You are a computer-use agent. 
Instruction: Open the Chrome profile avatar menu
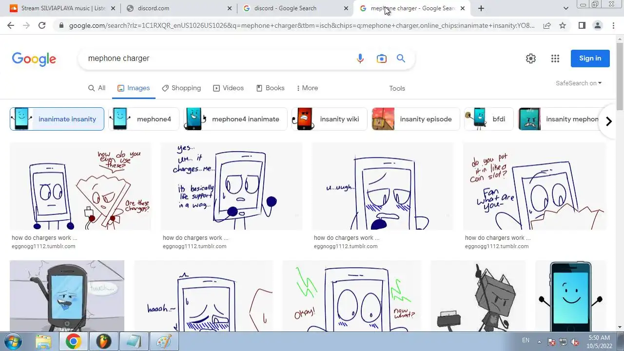click(x=598, y=25)
